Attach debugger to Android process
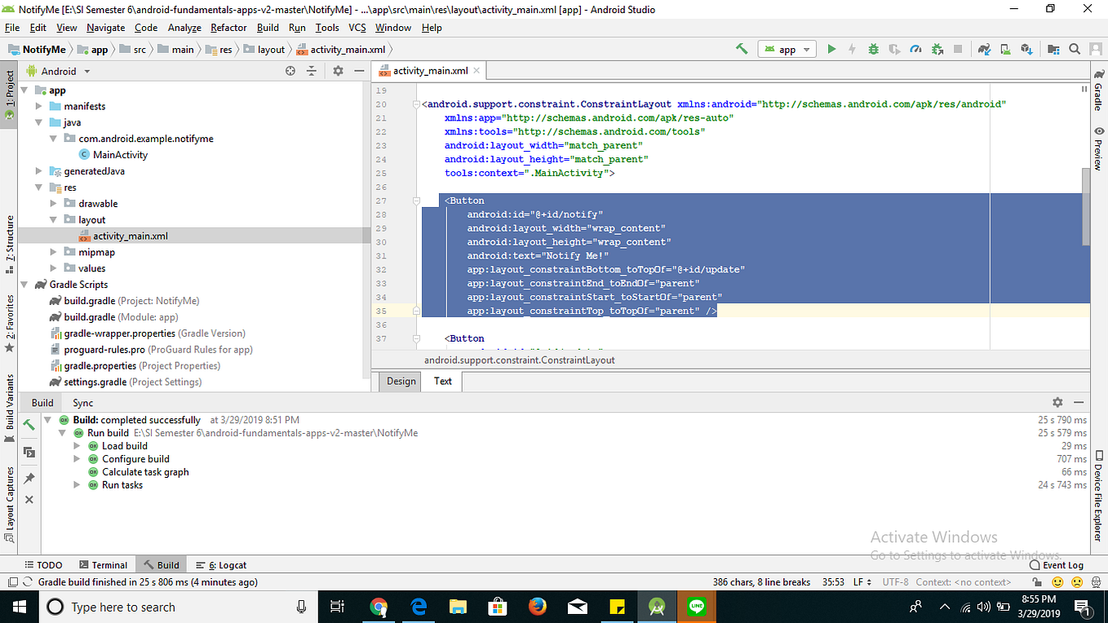1108x623 pixels. coord(937,49)
